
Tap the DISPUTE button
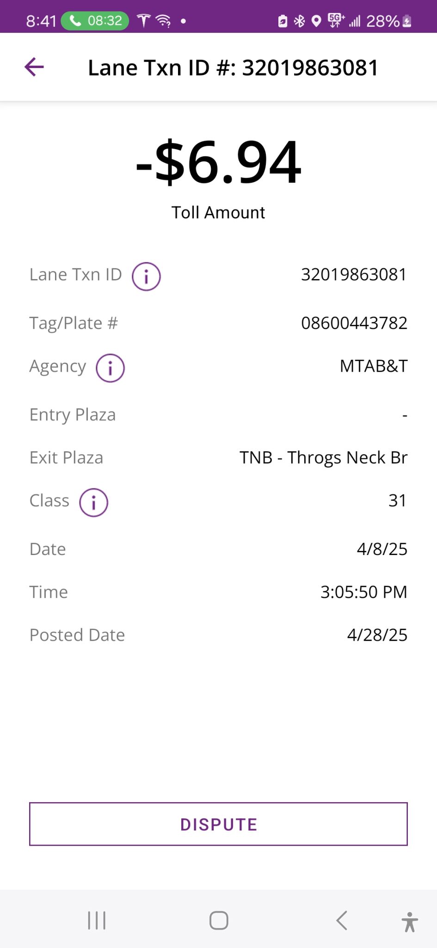coord(218,824)
